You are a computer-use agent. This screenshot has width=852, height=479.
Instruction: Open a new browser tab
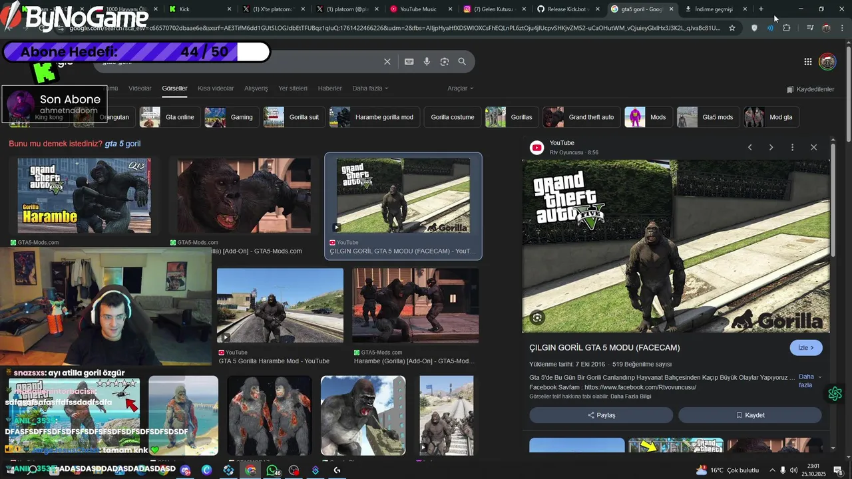tap(761, 9)
